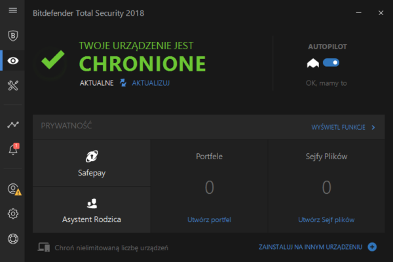Click the update refresh arrows icon
393x262 pixels.
(123, 83)
